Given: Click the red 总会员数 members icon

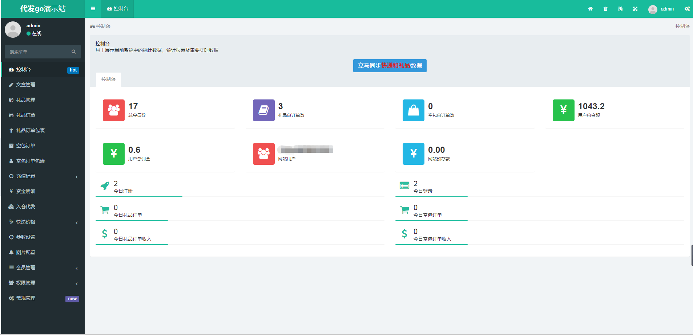Looking at the screenshot, I should 114,110.
